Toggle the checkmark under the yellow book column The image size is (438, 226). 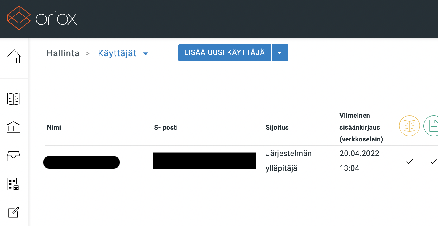click(410, 161)
